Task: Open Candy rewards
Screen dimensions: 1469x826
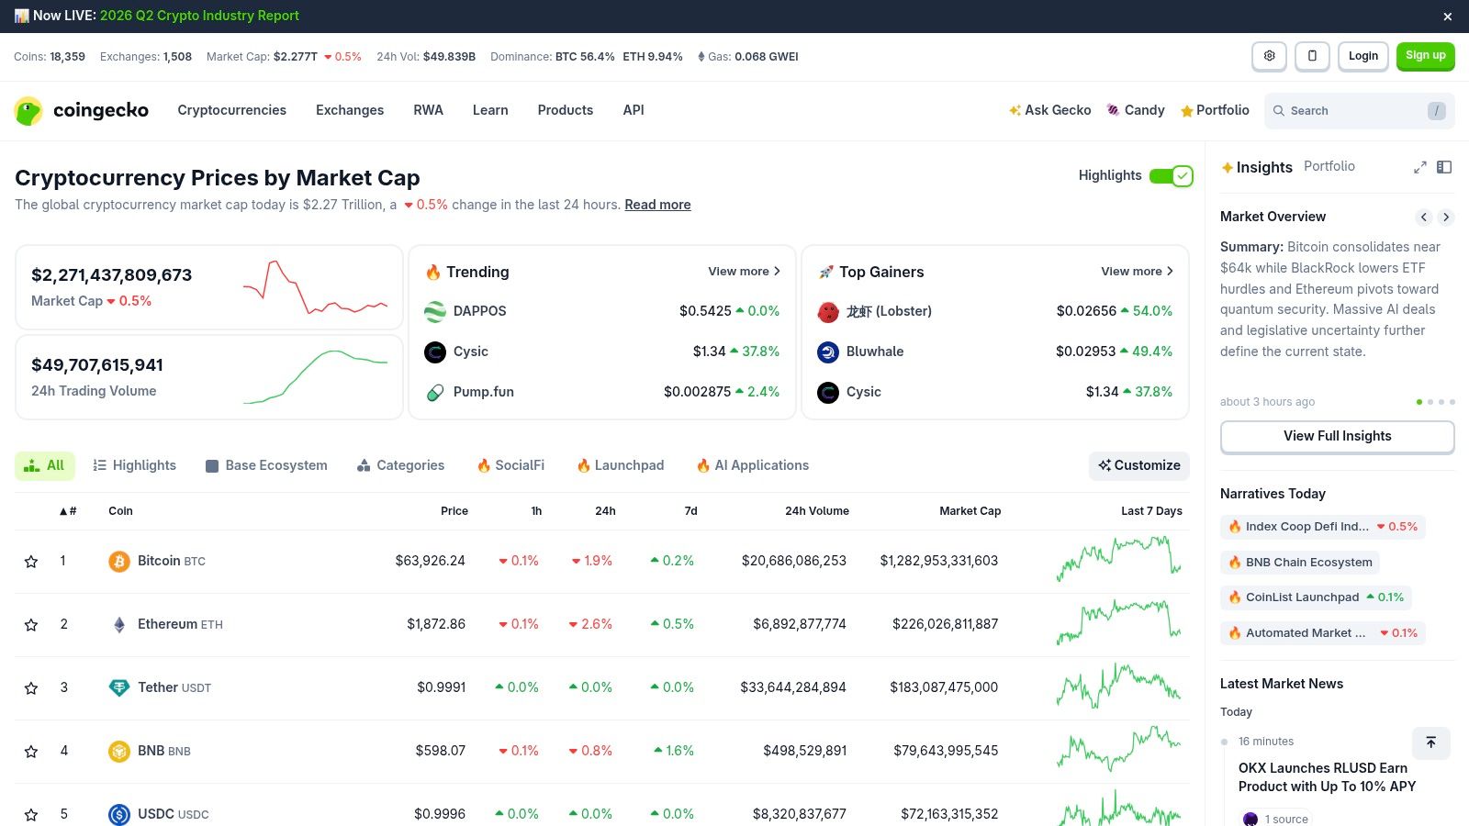Action: tap(1136, 110)
